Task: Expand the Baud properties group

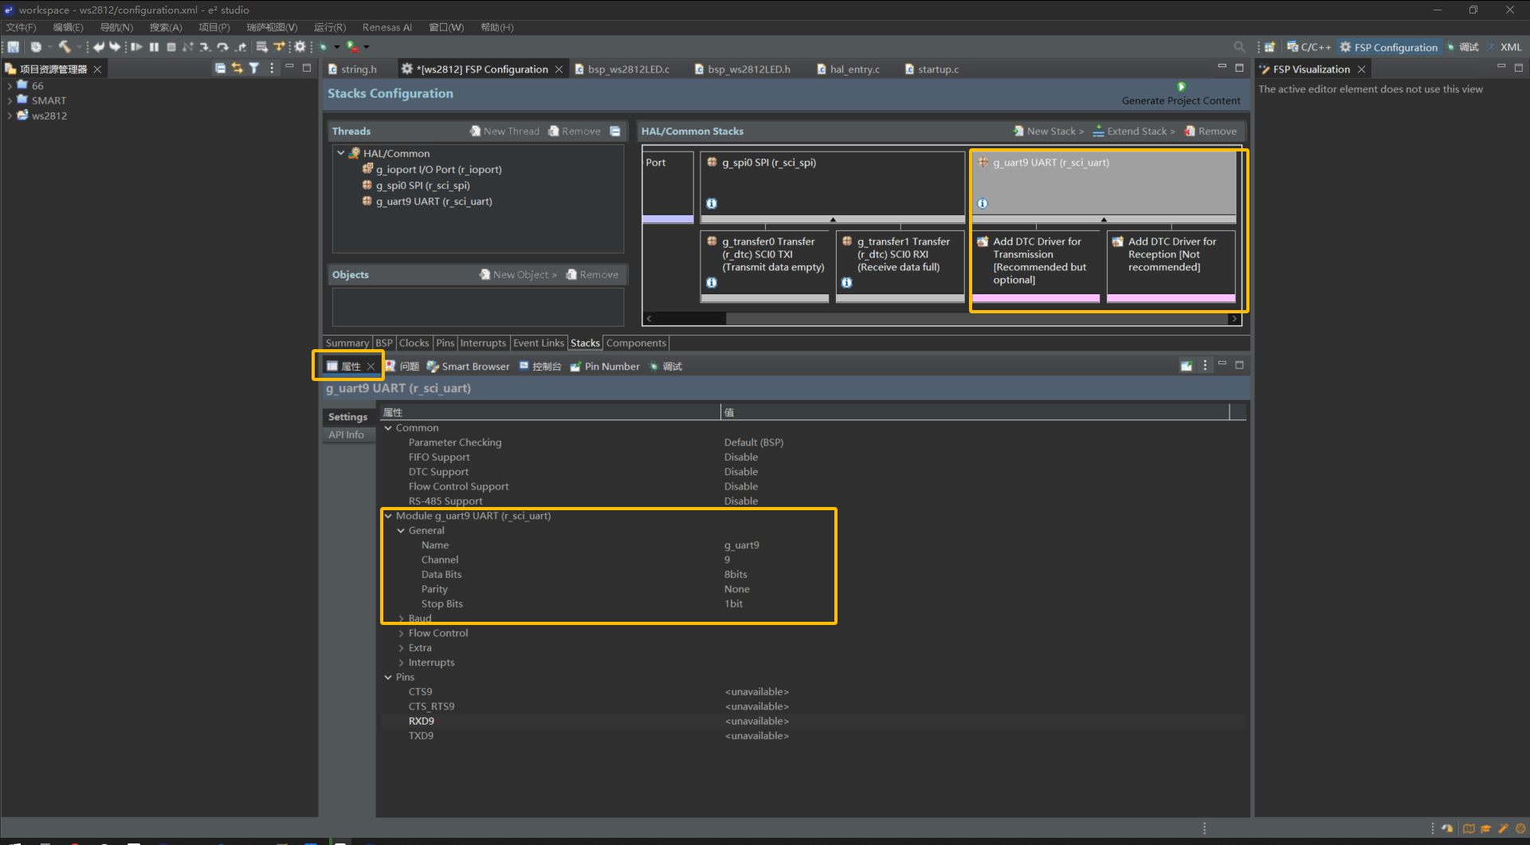Action: (x=401, y=619)
